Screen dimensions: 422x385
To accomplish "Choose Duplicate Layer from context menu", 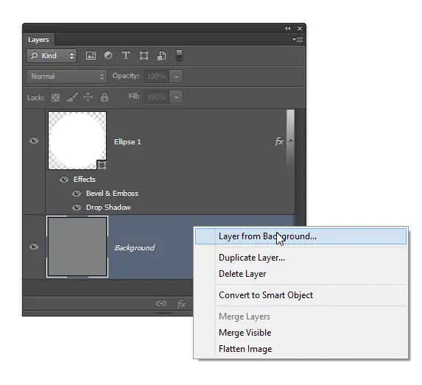I will click(x=300, y=258).
